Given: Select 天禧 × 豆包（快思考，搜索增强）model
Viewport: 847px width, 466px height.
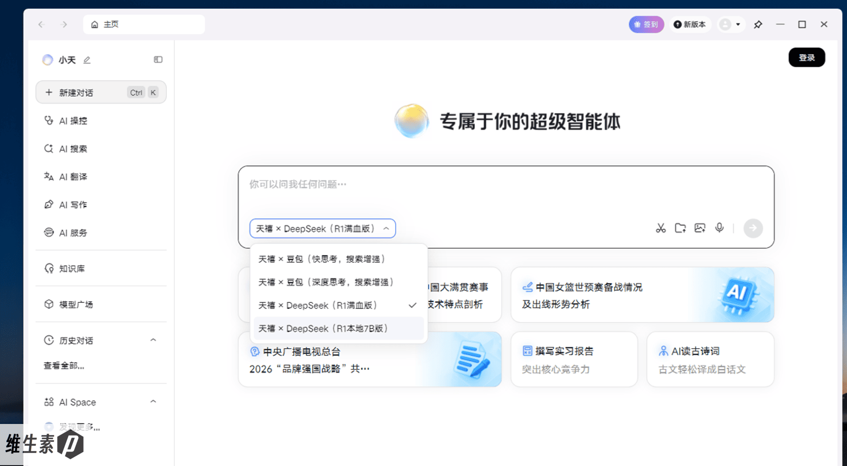Looking at the screenshot, I should click(x=321, y=259).
